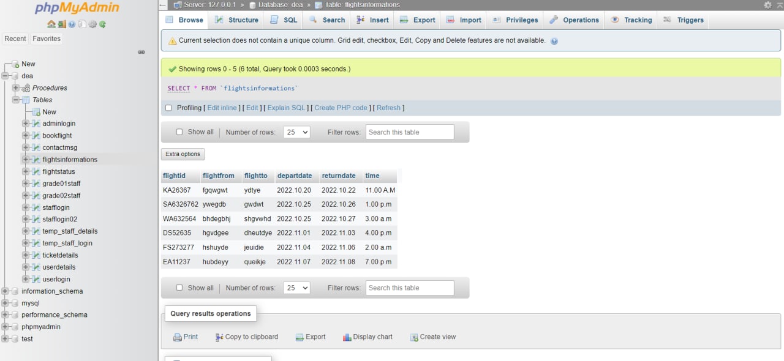The height and width of the screenshot is (361, 784).
Task: Reload navigation panel green arrow icon
Action: (x=102, y=24)
